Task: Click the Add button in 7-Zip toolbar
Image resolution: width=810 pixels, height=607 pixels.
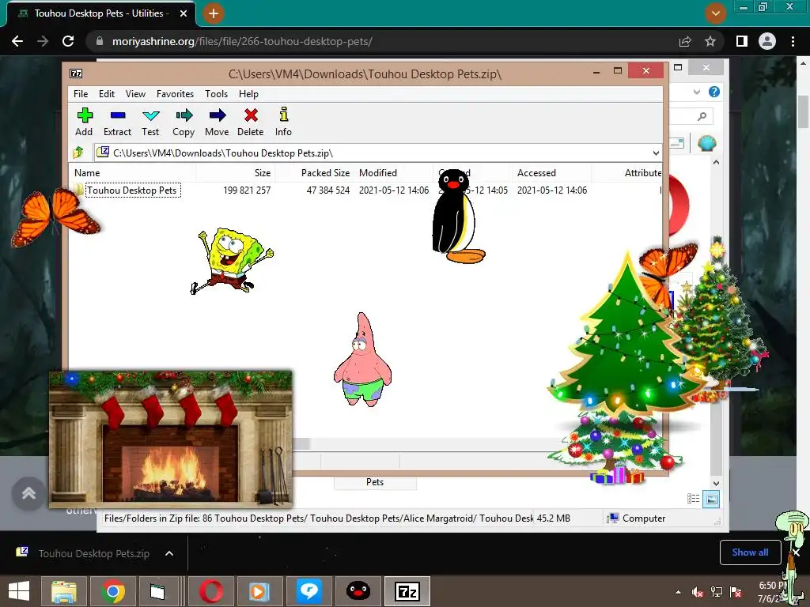Action: tap(84, 122)
